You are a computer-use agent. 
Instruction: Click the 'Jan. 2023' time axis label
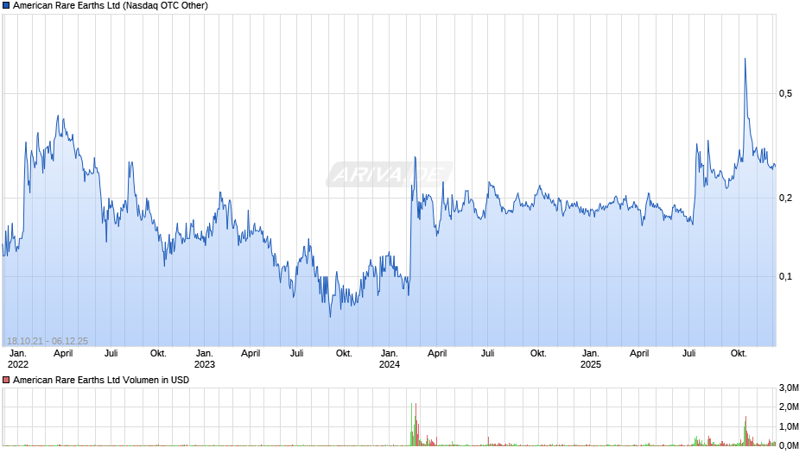204,359
